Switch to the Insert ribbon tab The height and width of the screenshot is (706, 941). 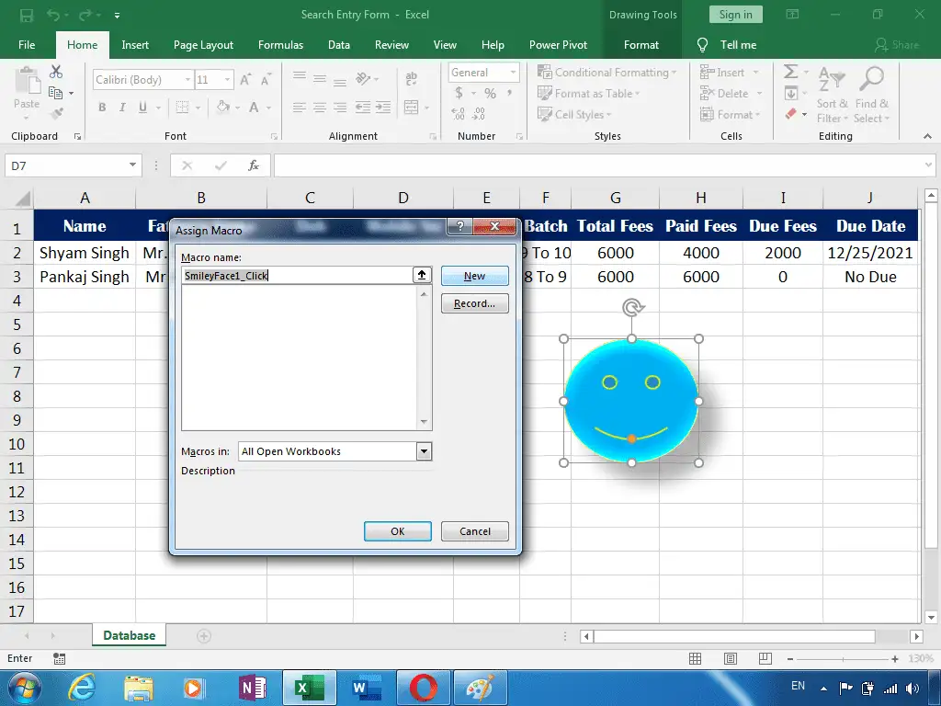click(x=135, y=45)
